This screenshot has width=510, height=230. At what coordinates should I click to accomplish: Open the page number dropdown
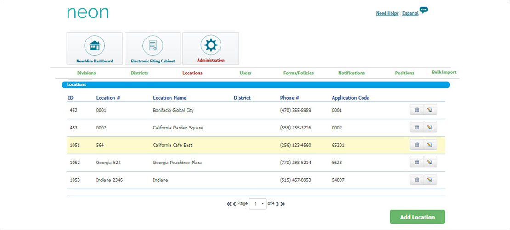pyautogui.click(x=258, y=204)
